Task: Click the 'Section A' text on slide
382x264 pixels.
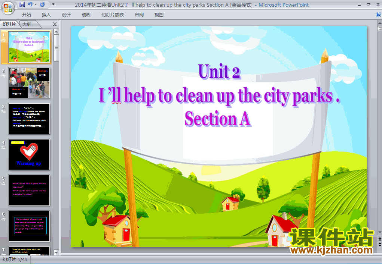Action: click(x=218, y=119)
